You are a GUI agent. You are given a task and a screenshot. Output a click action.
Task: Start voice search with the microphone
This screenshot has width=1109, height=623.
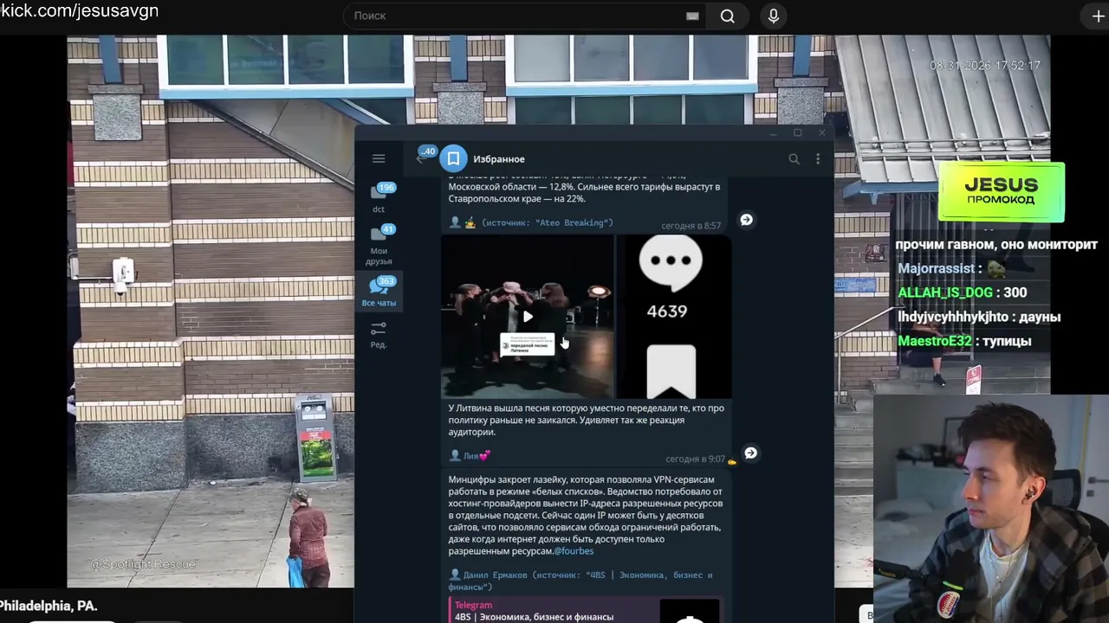774,16
